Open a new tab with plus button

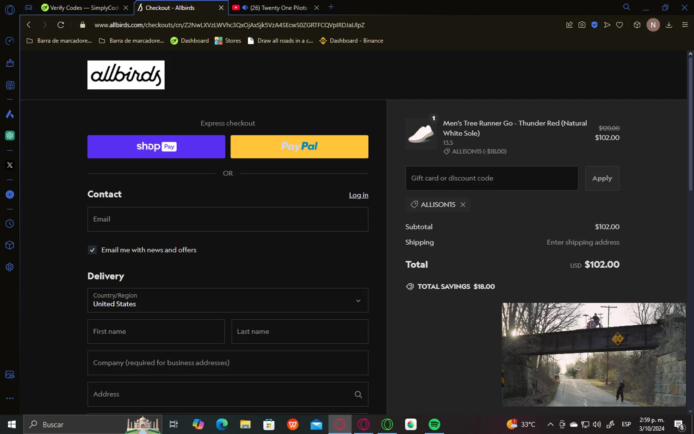(331, 7)
